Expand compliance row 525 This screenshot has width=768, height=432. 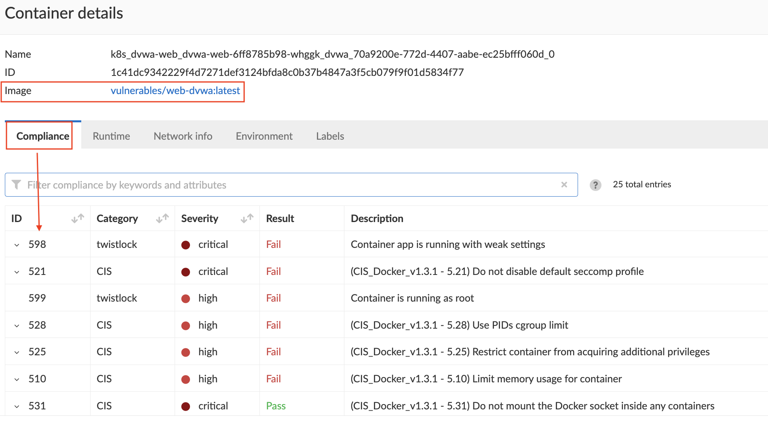click(17, 352)
